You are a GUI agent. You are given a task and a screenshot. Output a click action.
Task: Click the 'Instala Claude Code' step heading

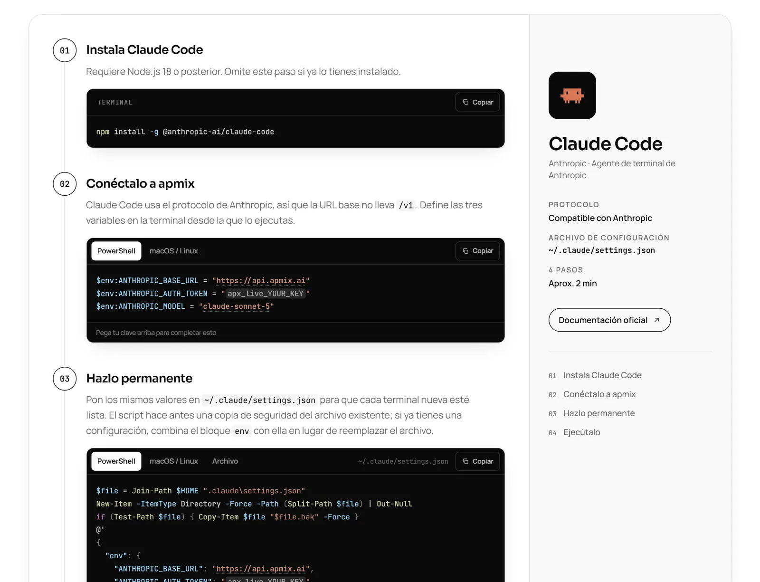pos(144,50)
